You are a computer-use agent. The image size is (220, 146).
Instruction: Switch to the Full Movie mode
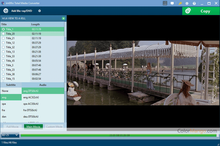tap(12, 127)
